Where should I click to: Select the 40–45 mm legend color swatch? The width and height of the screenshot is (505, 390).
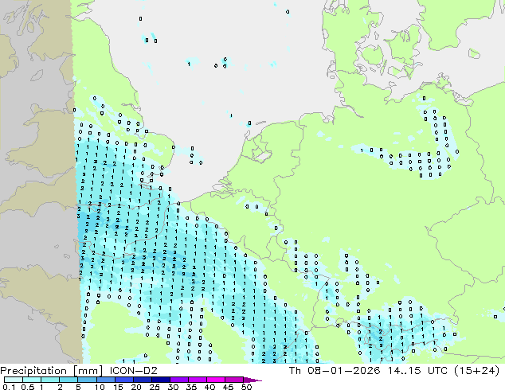(216, 380)
